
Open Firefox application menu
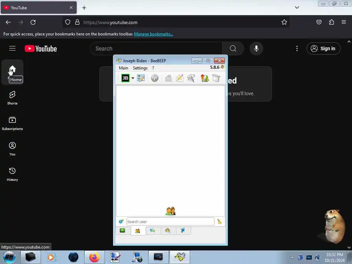(344, 22)
